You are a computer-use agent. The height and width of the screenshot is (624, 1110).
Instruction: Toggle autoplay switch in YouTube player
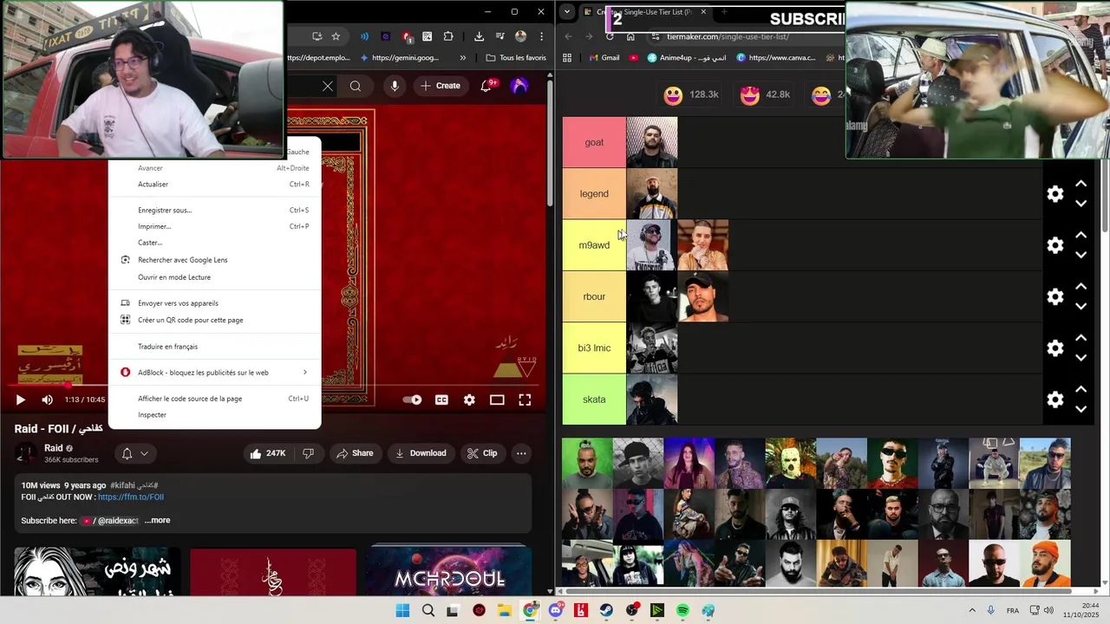tap(413, 400)
